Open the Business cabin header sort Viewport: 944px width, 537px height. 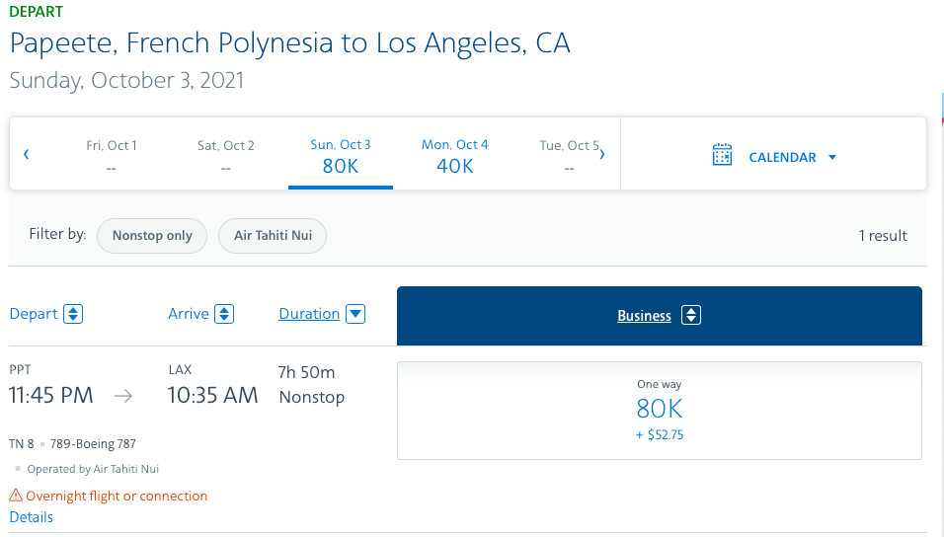coord(644,316)
